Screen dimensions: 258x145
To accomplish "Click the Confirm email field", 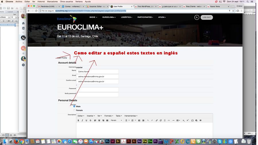I will pyautogui.click(x=97, y=81).
